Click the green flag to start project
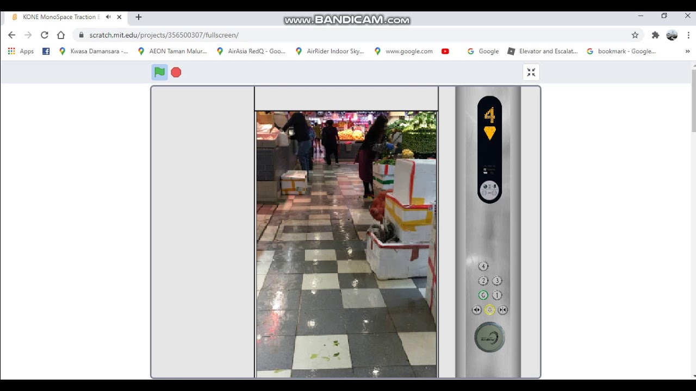This screenshot has height=391, width=696. (159, 72)
